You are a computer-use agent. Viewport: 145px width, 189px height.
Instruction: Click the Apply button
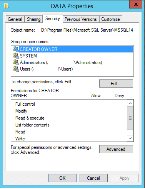pyautogui.click(x=125, y=178)
